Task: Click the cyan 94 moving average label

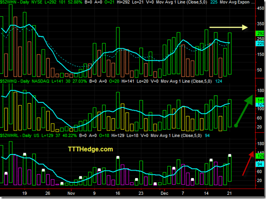Action: click(260, 164)
